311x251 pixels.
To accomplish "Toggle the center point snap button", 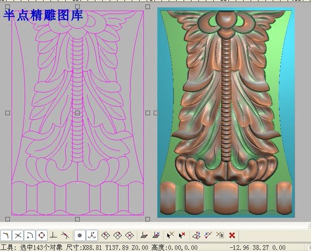I will [x=80, y=235].
